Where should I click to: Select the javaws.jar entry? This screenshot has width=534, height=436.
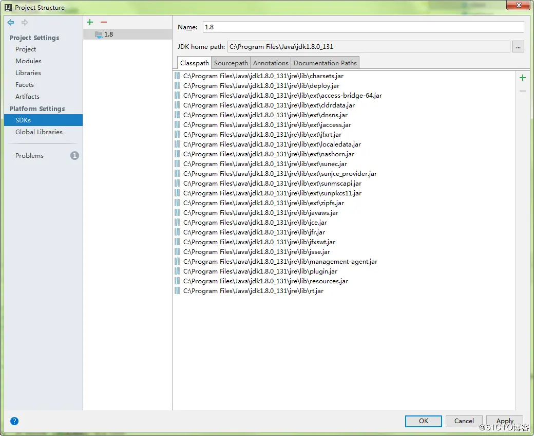(344, 213)
